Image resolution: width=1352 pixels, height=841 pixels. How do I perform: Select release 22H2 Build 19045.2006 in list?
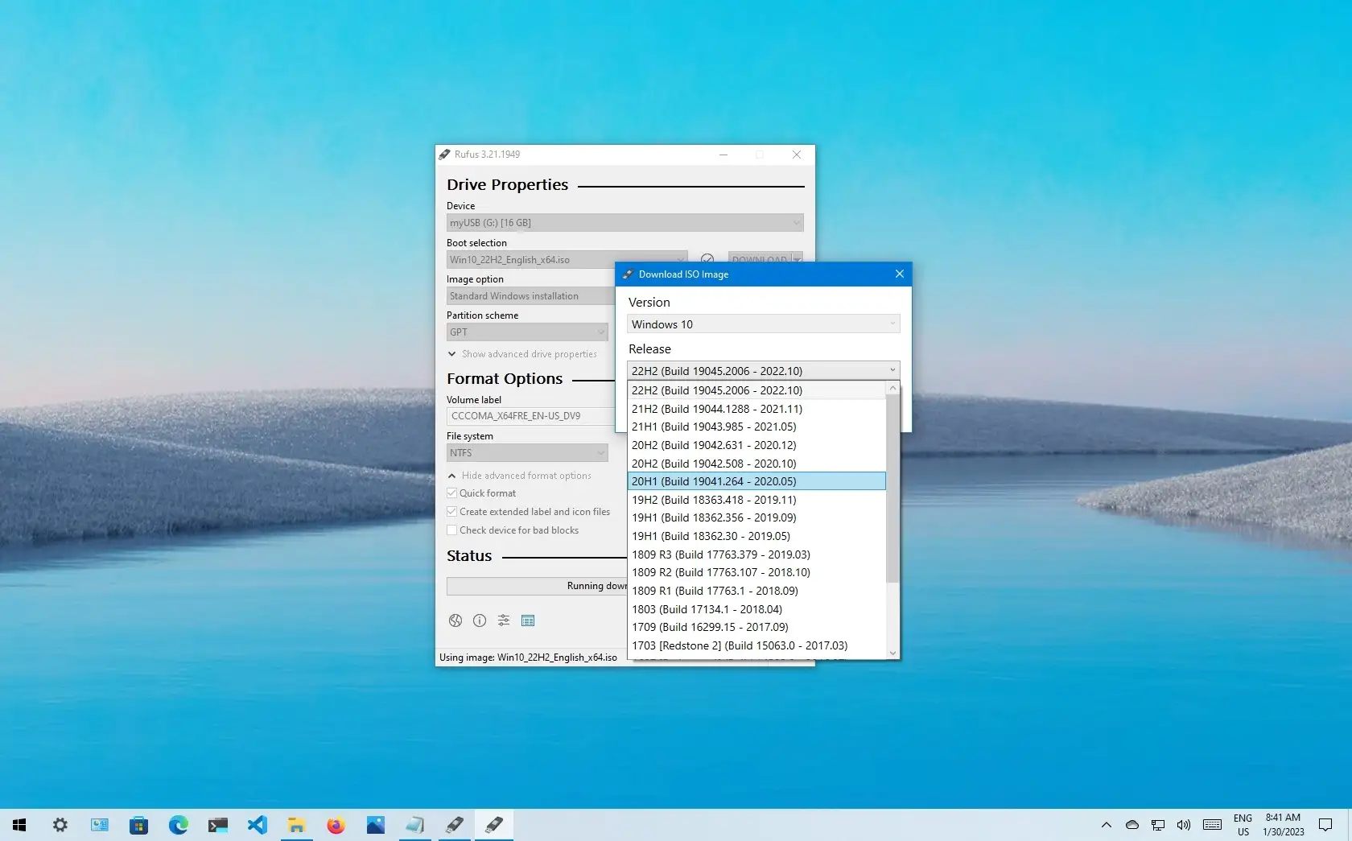tap(756, 390)
